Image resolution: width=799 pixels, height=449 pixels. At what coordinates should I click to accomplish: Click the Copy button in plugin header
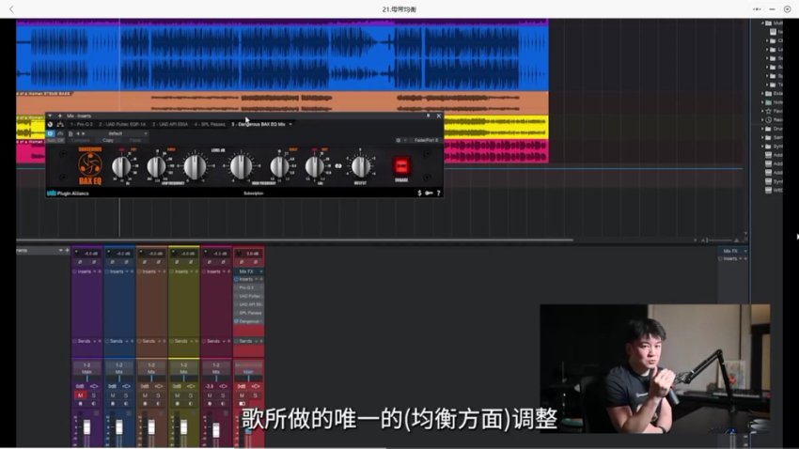[108, 141]
